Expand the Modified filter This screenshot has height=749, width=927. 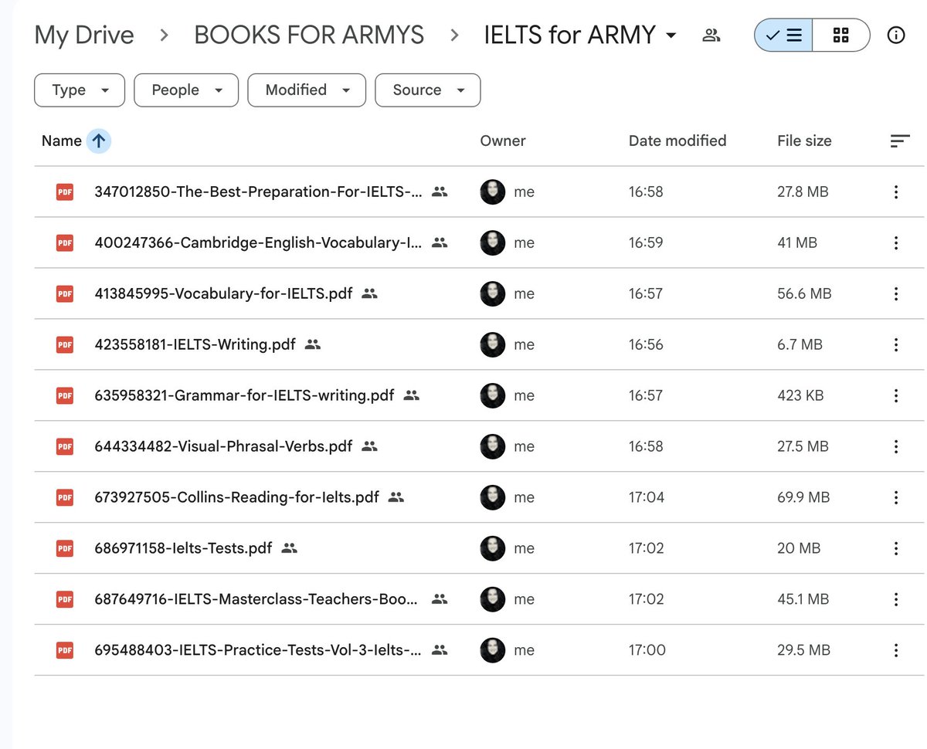pyautogui.click(x=306, y=90)
